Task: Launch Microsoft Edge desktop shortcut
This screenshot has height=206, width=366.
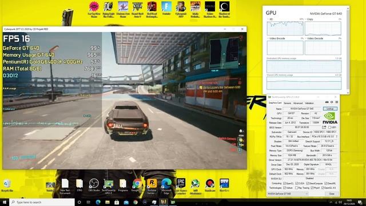Action: click(x=166, y=187)
